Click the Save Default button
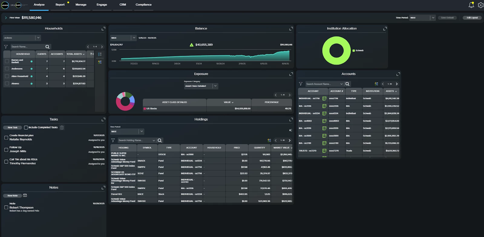The width and height of the screenshot is (484, 237). (x=447, y=18)
